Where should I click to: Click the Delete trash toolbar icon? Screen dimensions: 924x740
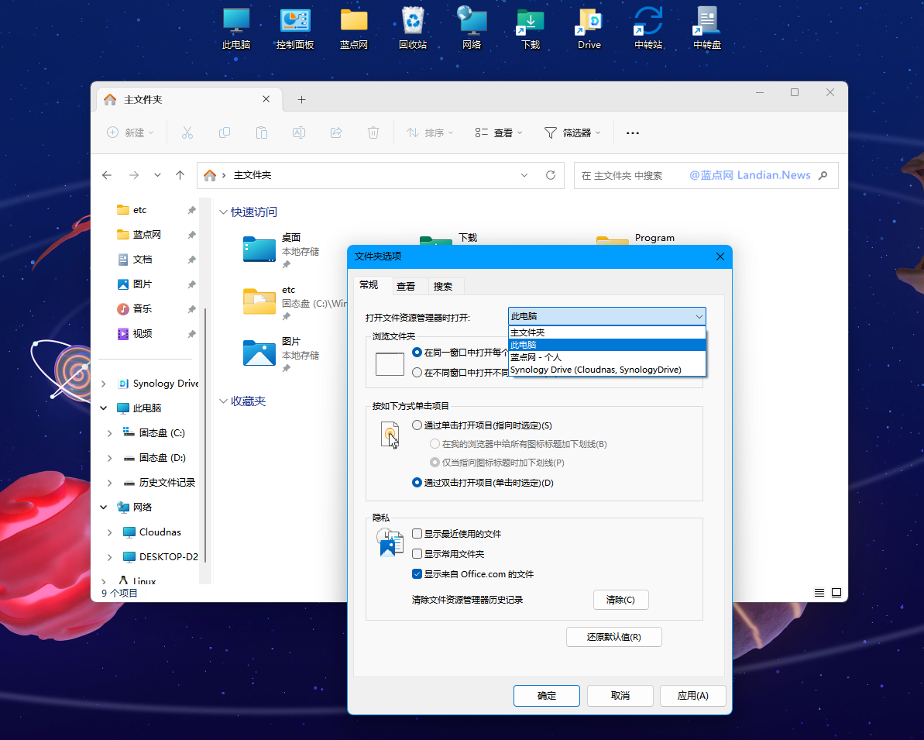[x=373, y=133]
